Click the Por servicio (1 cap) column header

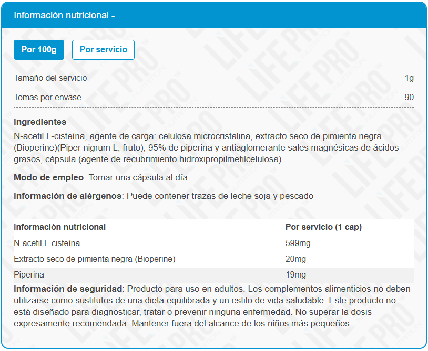pos(323,227)
